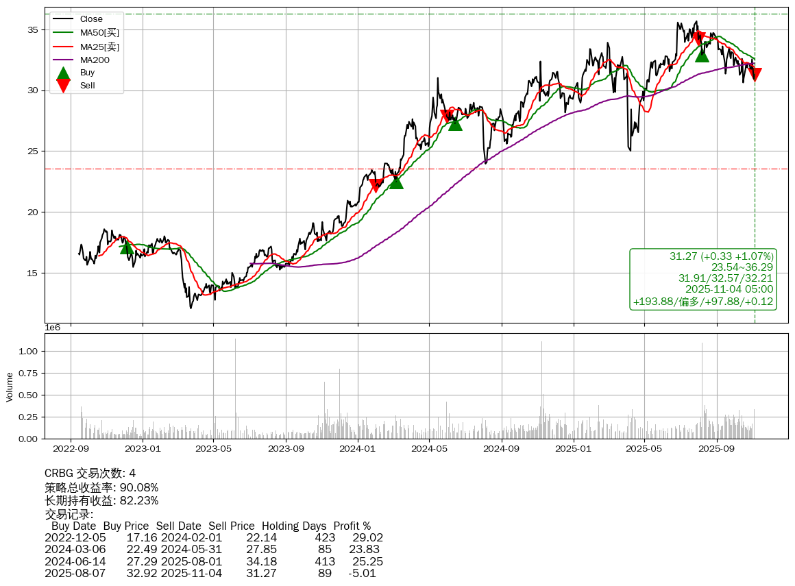Click the Buy marker near 17.16 in December 2022

[127, 247]
